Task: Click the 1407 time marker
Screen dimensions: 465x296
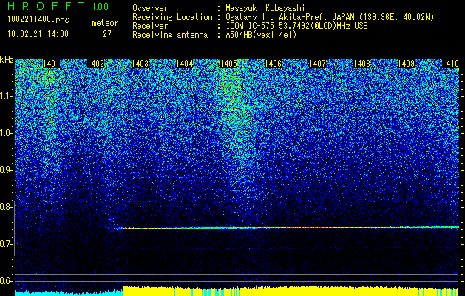Action: click(317, 64)
